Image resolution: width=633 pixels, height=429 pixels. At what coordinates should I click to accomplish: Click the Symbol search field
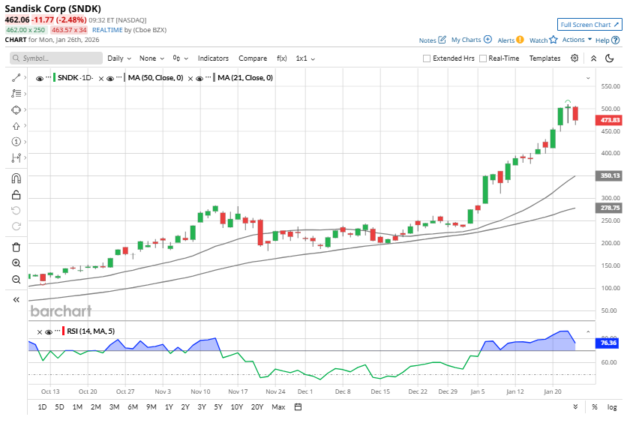click(56, 58)
